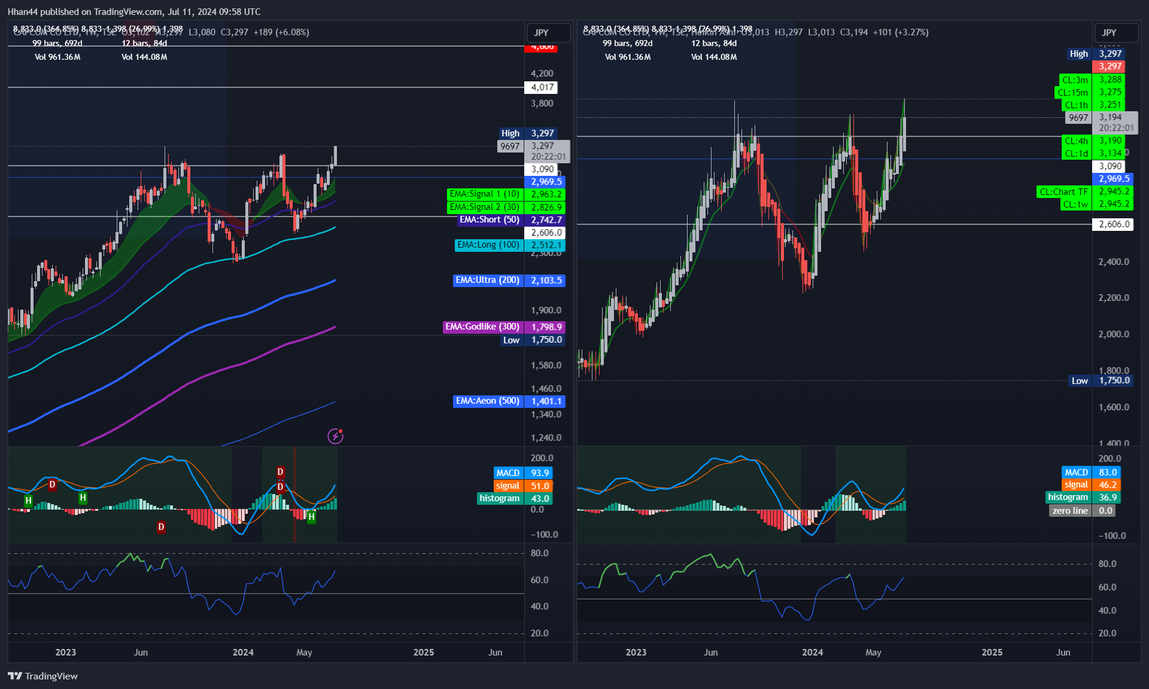This screenshot has height=689, width=1149.
Task: Click the red 3,297 price tag on right chart
Action: [1110, 66]
